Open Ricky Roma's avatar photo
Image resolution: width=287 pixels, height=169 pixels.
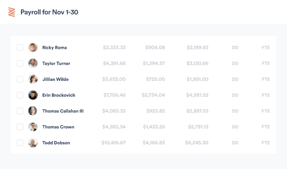click(33, 48)
